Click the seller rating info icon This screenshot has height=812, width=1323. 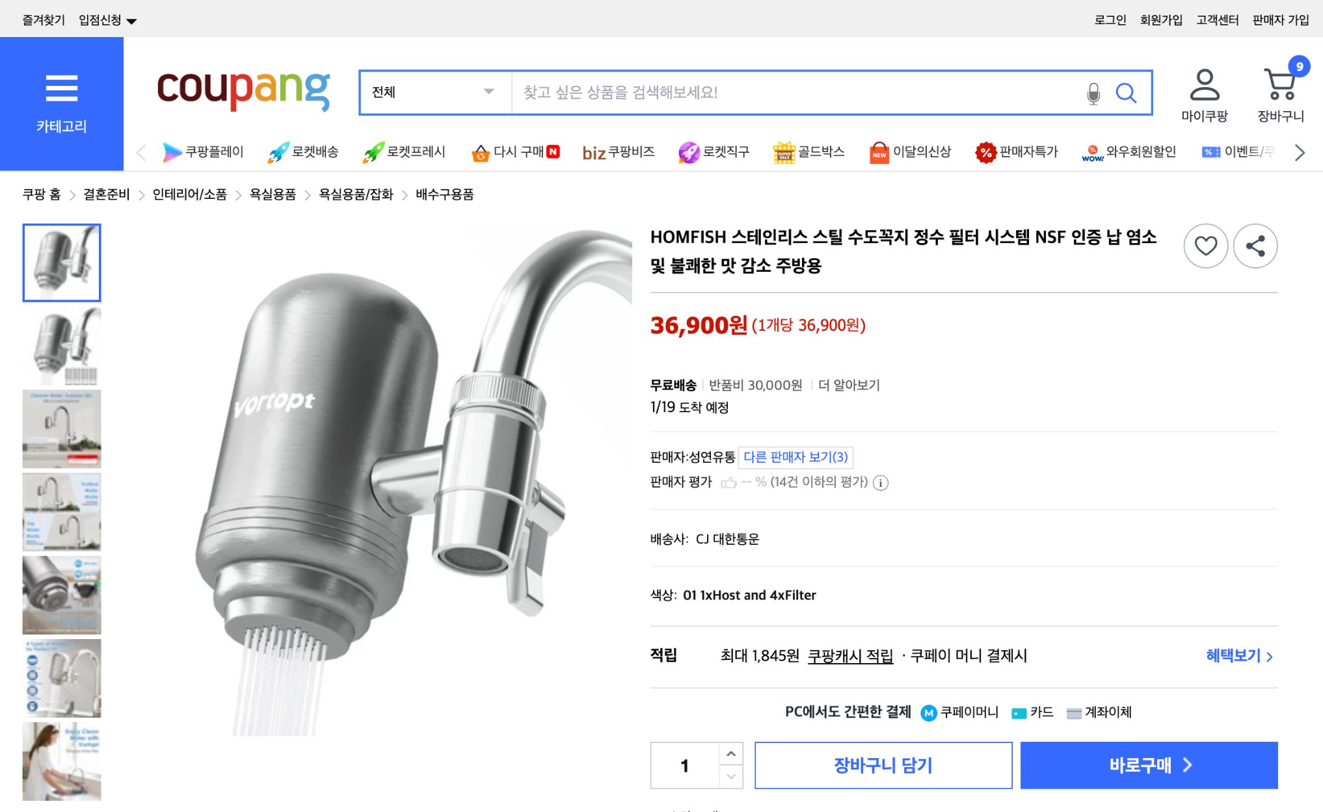881,483
